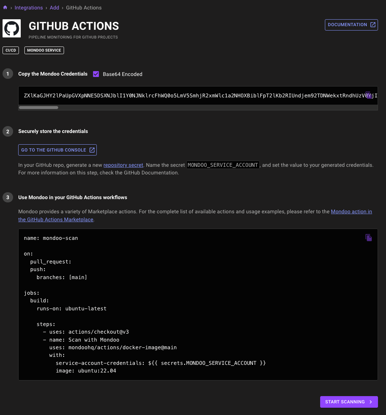
Task: Select the CI/CD category chip
Action: coord(11,50)
